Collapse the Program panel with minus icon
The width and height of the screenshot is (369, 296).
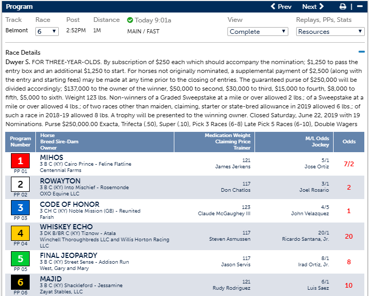360,7
